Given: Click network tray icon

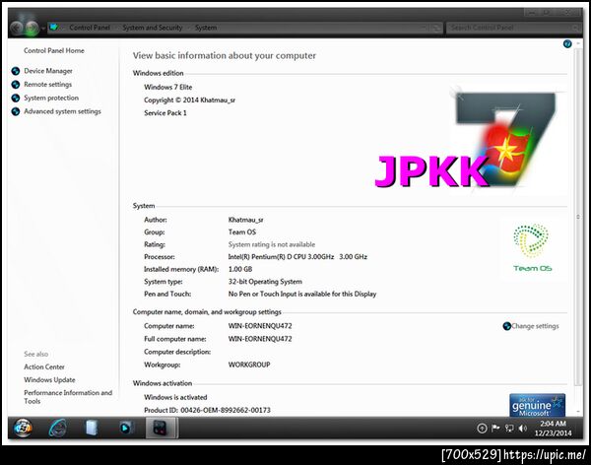Looking at the screenshot, I should coord(509,428).
